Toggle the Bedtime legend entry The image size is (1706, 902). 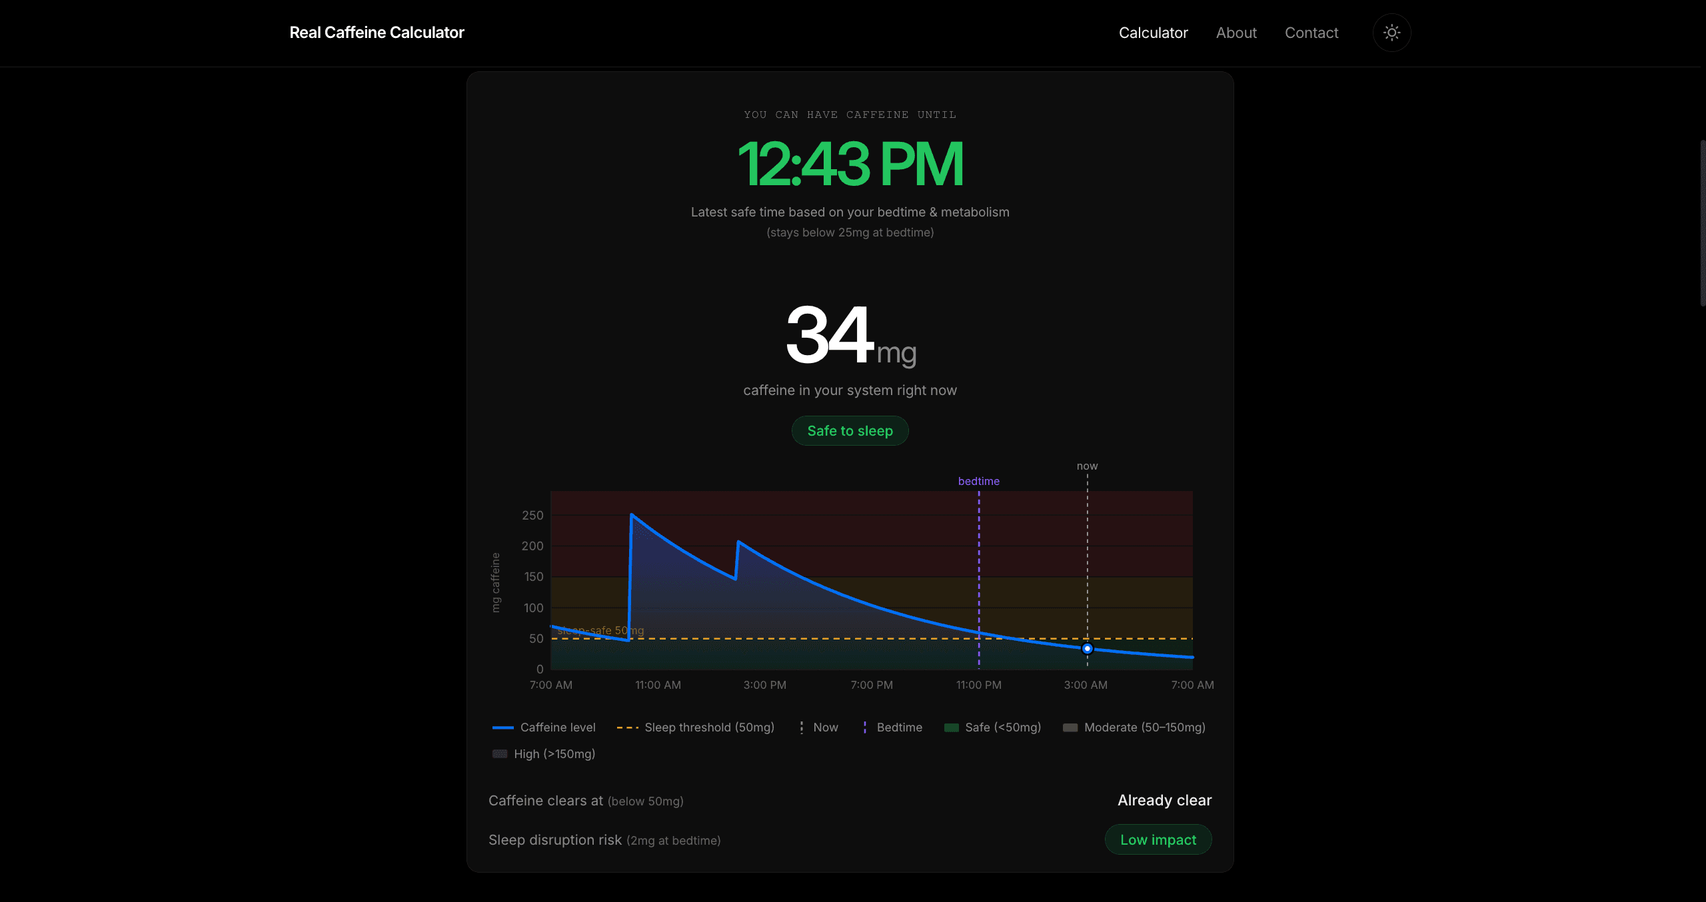coord(892,727)
